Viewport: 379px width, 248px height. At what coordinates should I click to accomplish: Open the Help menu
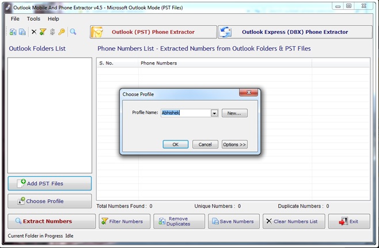[x=53, y=19]
